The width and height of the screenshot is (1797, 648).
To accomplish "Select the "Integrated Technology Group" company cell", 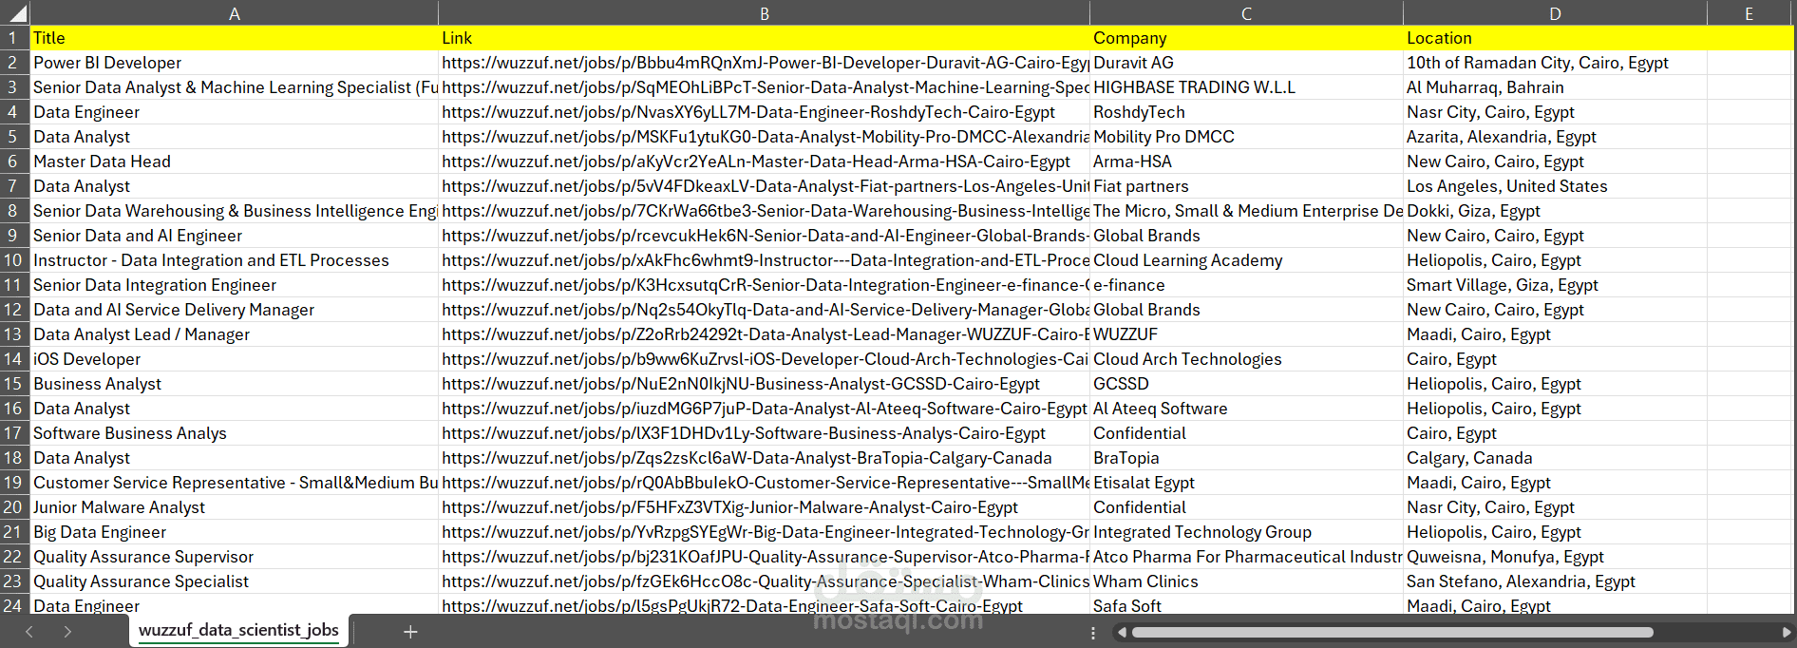I will [x=1246, y=532].
